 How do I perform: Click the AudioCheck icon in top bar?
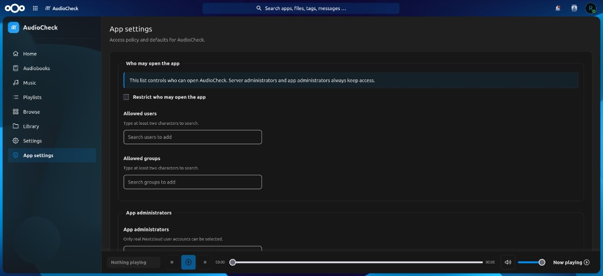click(48, 8)
